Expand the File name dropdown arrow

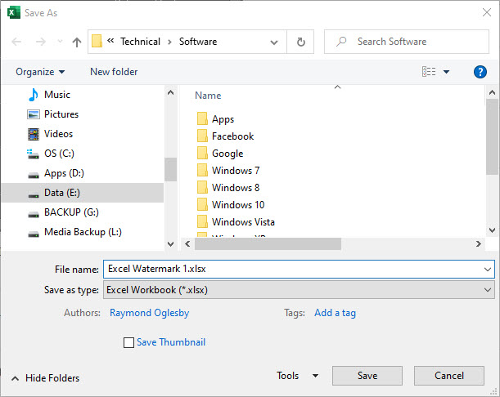[488, 270]
